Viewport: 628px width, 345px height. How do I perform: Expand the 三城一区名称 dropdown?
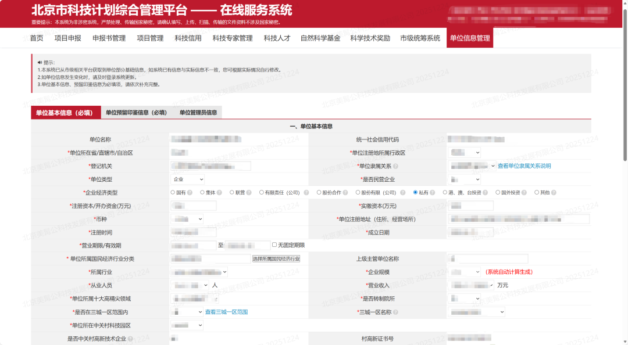[476, 312]
